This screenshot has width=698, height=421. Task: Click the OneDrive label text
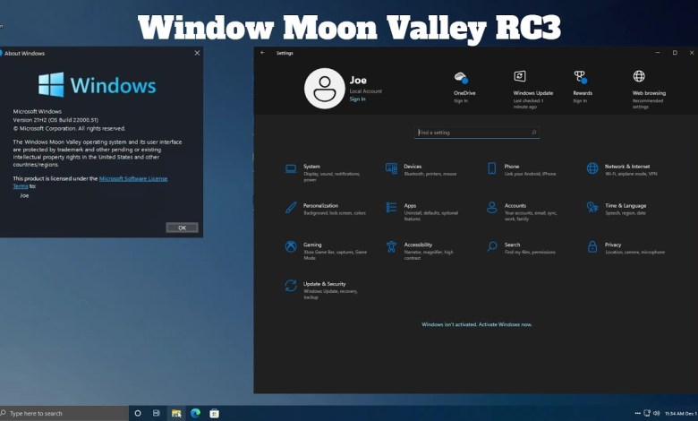coord(464,93)
